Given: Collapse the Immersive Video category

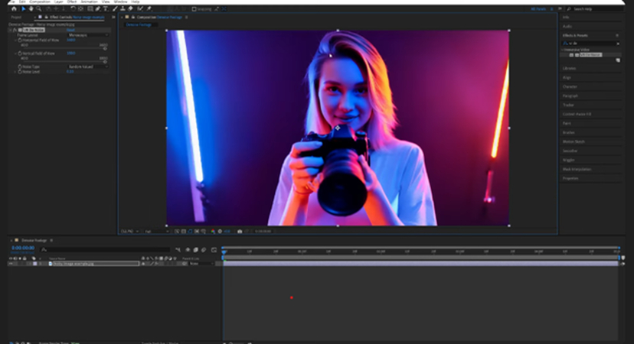Looking at the screenshot, I should click(562, 50).
